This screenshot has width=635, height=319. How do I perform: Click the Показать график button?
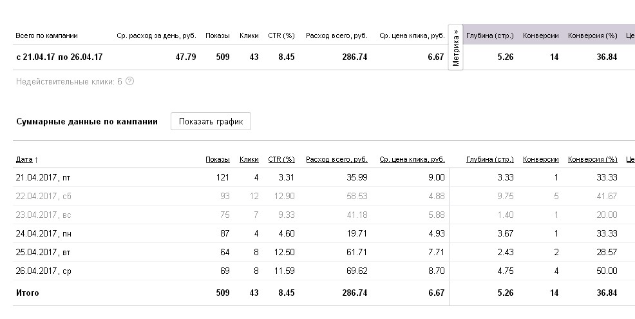211,122
